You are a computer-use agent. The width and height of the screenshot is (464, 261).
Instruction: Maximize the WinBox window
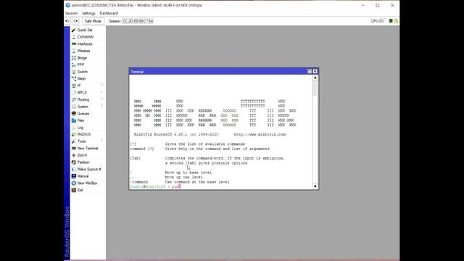[x=378, y=5]
